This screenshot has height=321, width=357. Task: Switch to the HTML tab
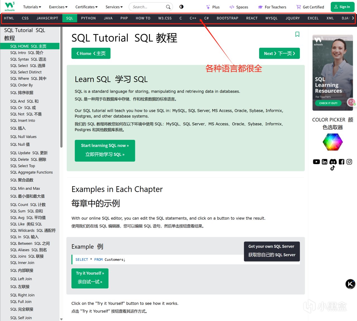tap(9, 18)
